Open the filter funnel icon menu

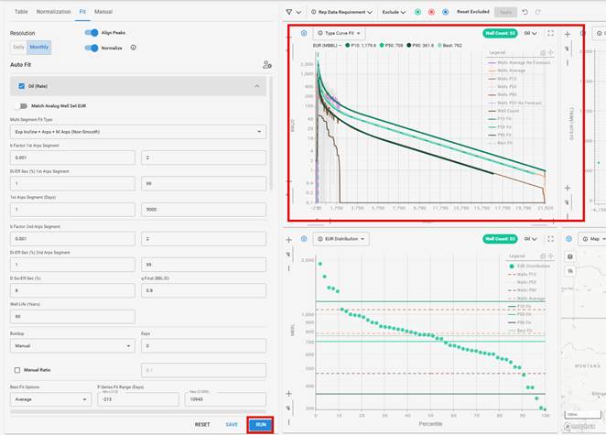290,13
